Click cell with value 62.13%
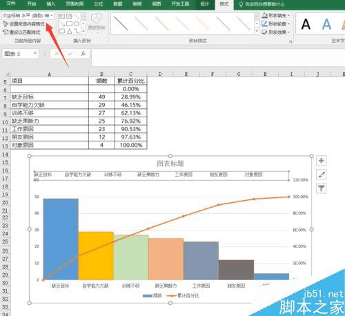Screen dimensions: 345x316 pos(130,113)
